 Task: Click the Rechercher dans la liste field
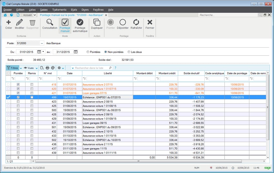(x=91, y=68)
